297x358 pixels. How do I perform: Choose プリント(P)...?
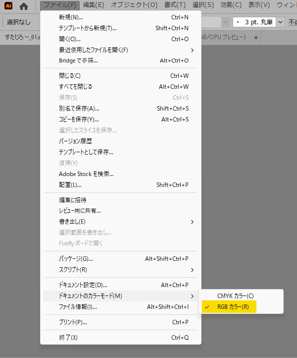coord(121,322)
